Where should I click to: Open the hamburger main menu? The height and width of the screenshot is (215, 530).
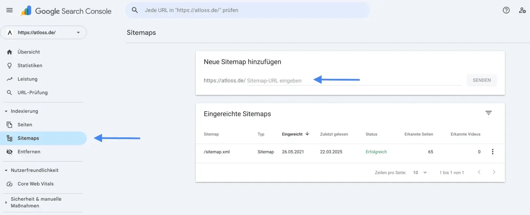point(10,10)
